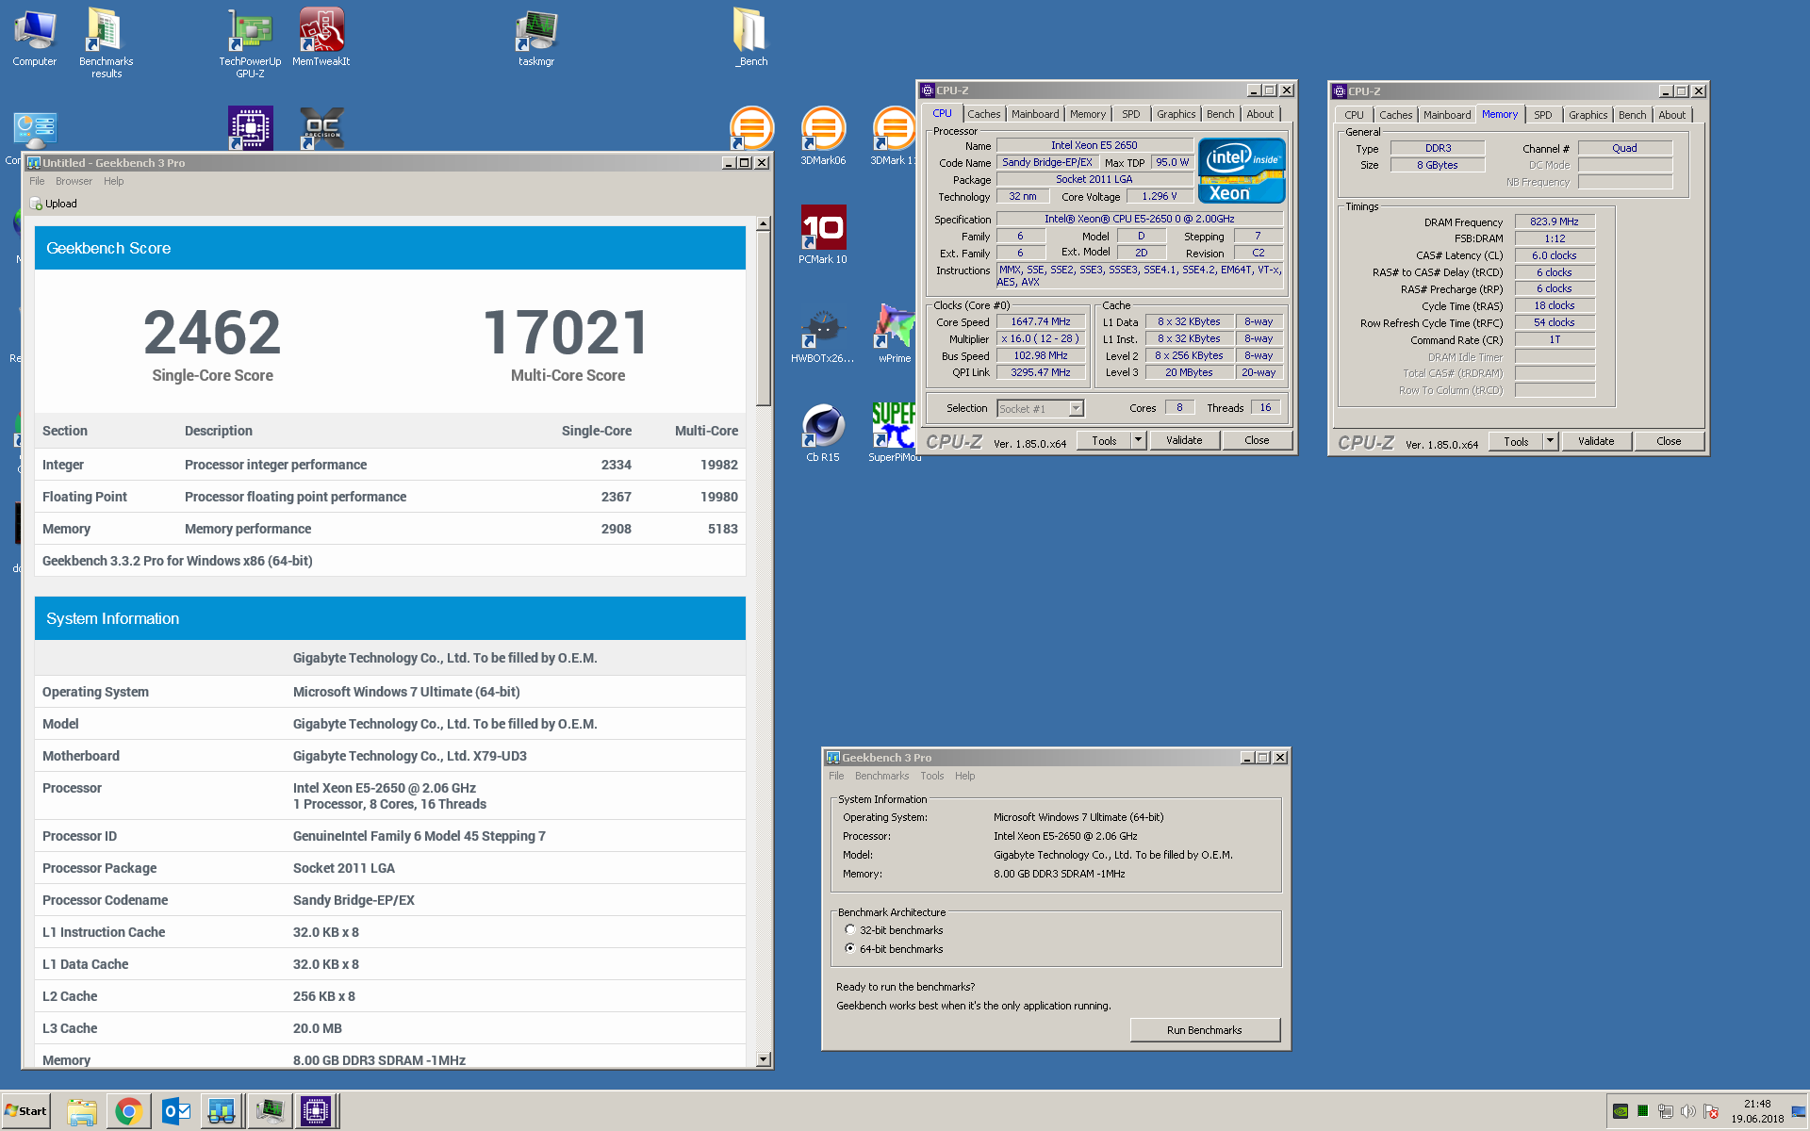Click Close button in CPU-Z Memory window
1810x1131 pixels.
click(1669, 441)
